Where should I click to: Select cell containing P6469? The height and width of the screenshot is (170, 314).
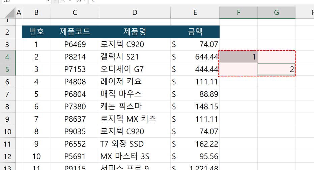point(75,44)
